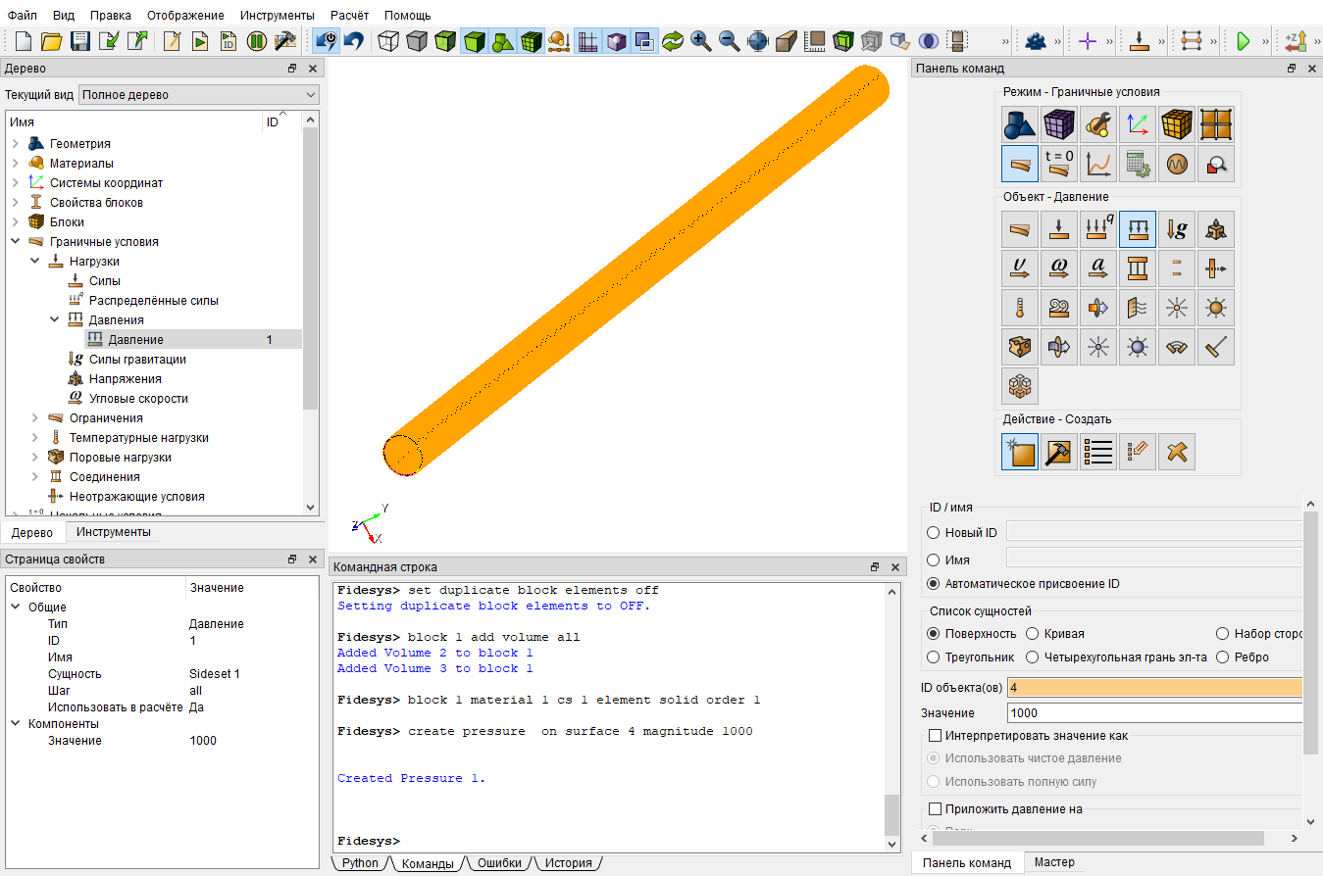Open the 'Текущий вид' dropdown
1323x876 pixels.
(199, 95)
